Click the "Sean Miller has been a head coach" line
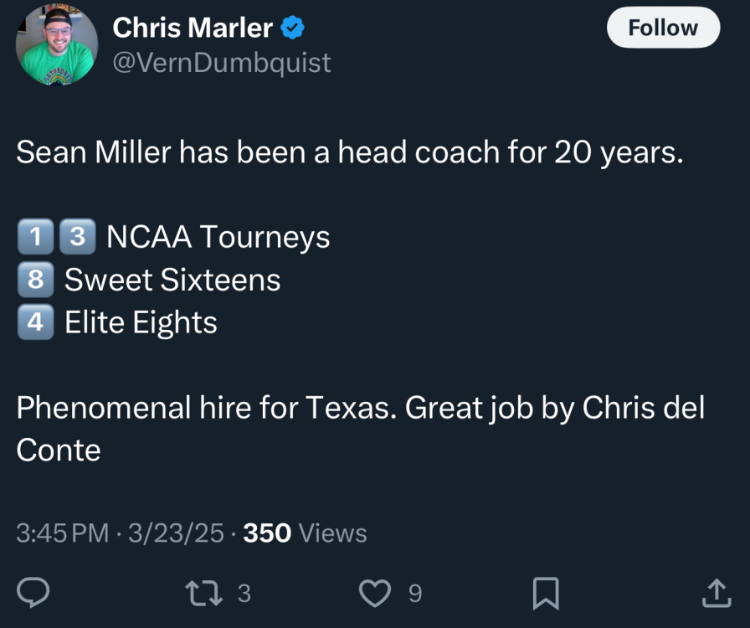 (x=350, y=152)
